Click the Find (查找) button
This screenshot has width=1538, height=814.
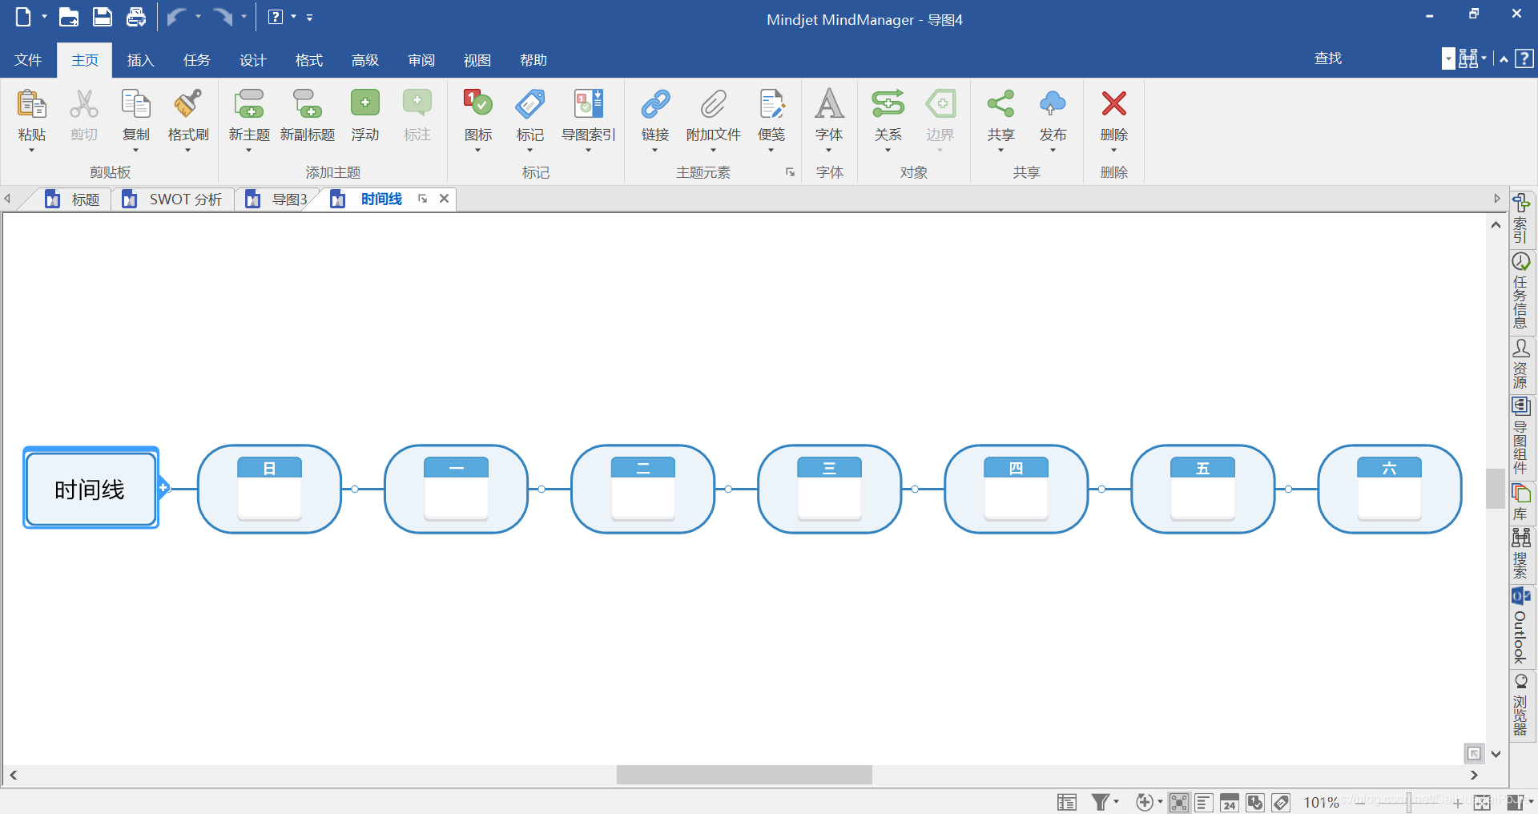[x=1327, y=58]
